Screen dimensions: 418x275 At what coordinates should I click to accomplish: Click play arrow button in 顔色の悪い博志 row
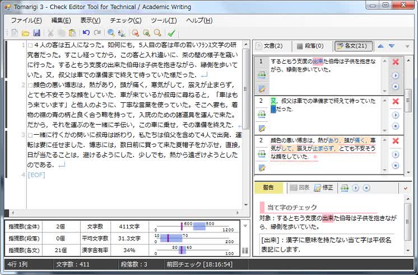(x=396, y=154)
